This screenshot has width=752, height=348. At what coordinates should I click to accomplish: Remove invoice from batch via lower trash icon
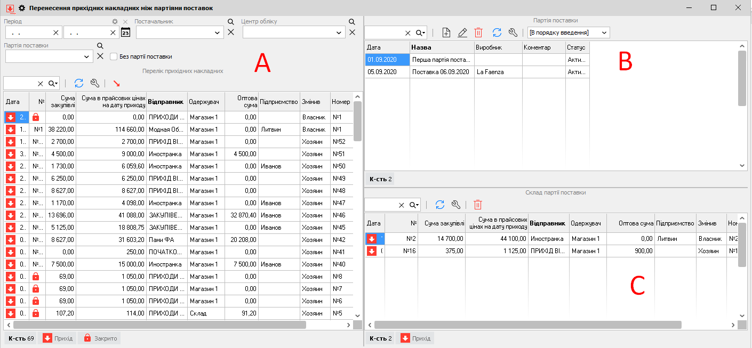[478, 205]
